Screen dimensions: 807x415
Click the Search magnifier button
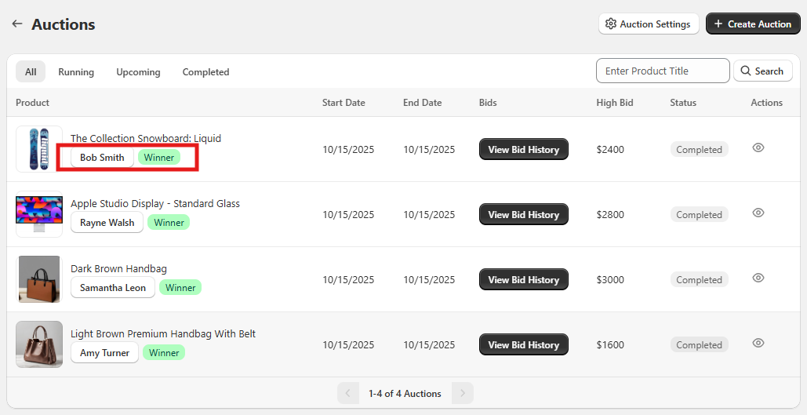(762, 71)
